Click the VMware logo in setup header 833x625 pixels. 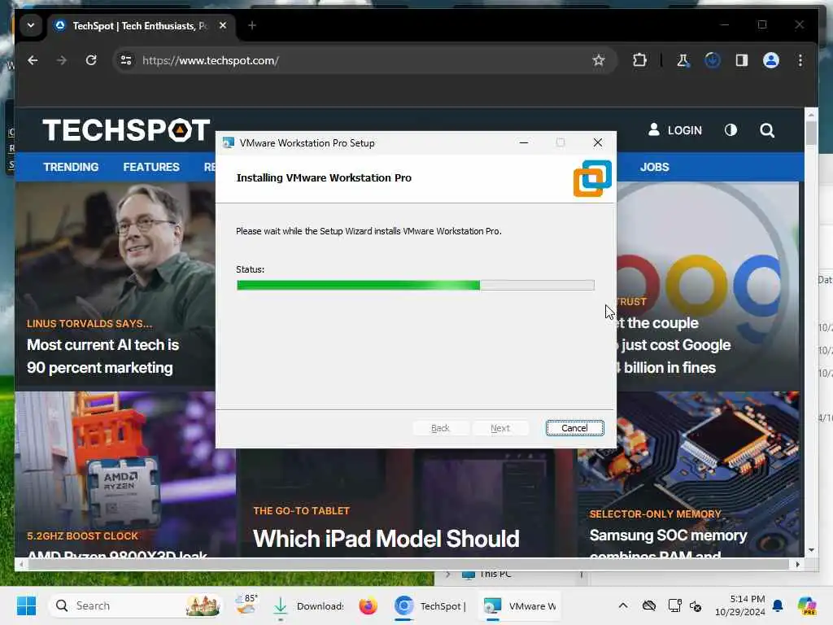pos(592,178)
